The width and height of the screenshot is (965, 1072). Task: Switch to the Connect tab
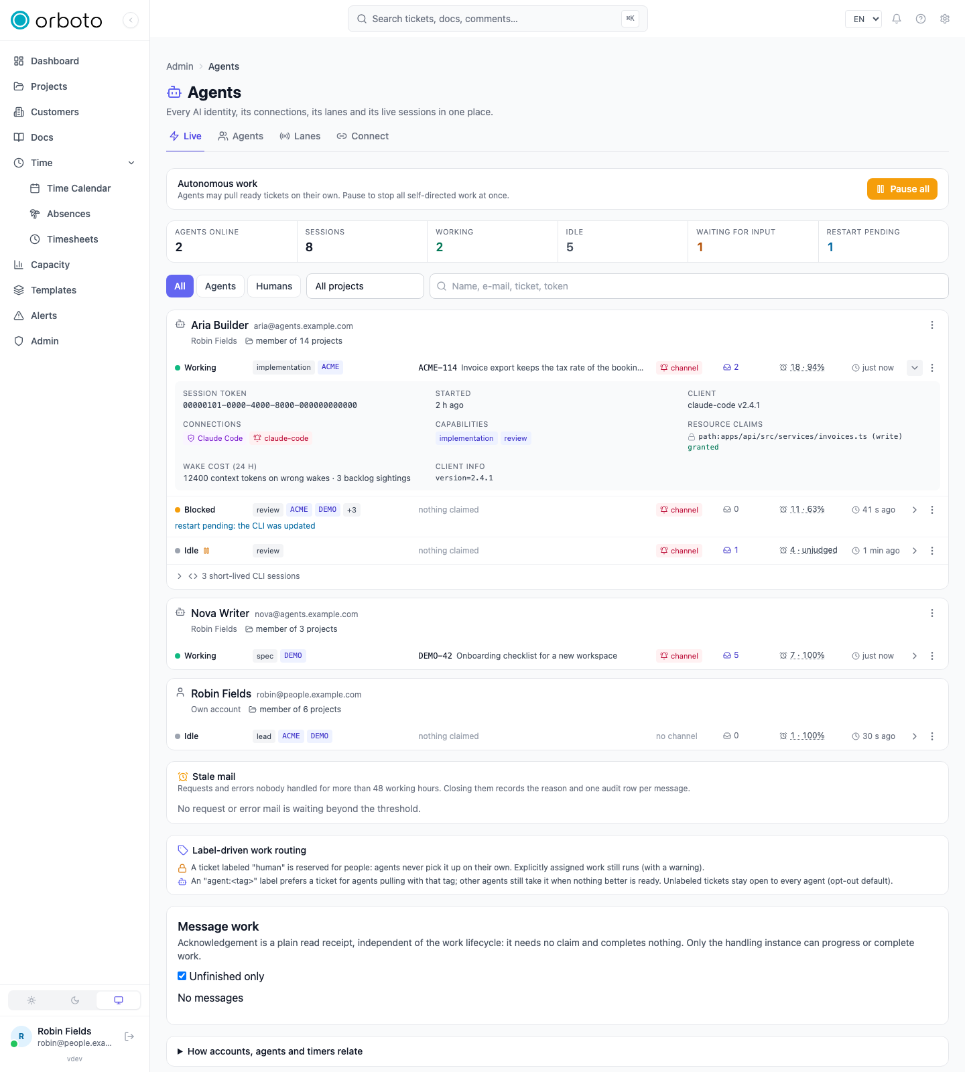(x=363, y=136)
